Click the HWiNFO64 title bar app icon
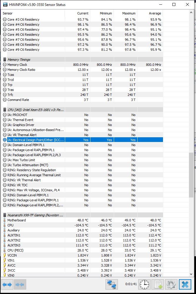 (x=5, y=4)
